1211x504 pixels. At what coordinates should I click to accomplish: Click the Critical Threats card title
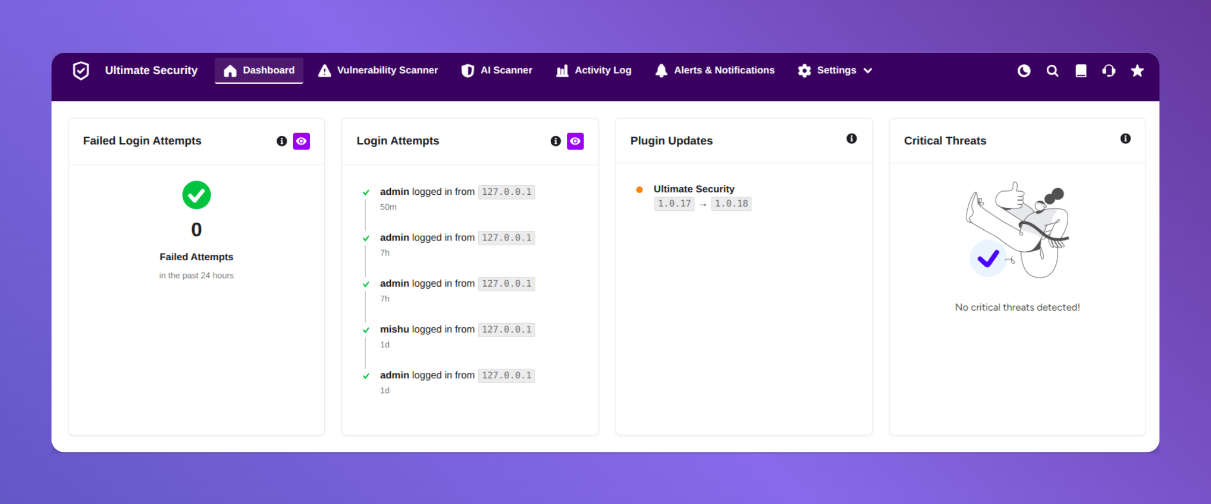945,141
